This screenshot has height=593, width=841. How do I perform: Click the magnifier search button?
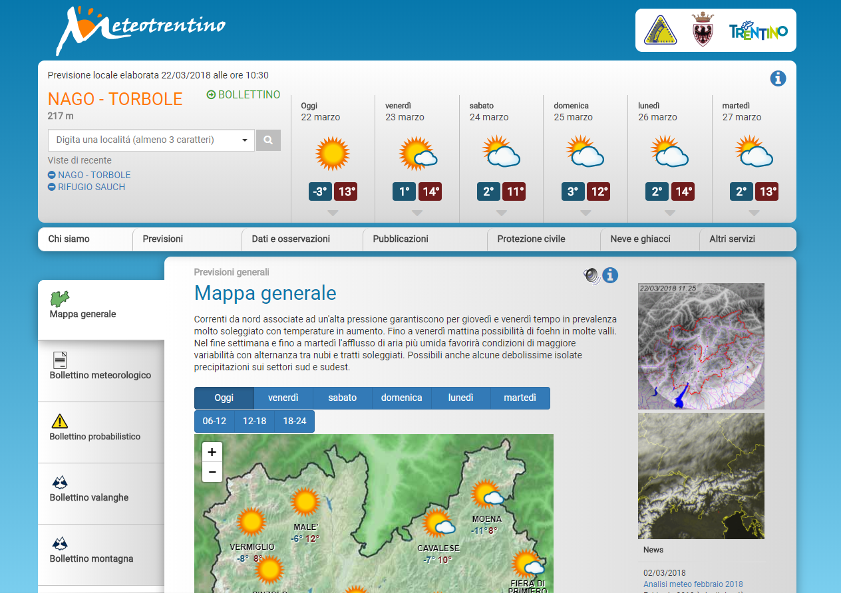268,140
